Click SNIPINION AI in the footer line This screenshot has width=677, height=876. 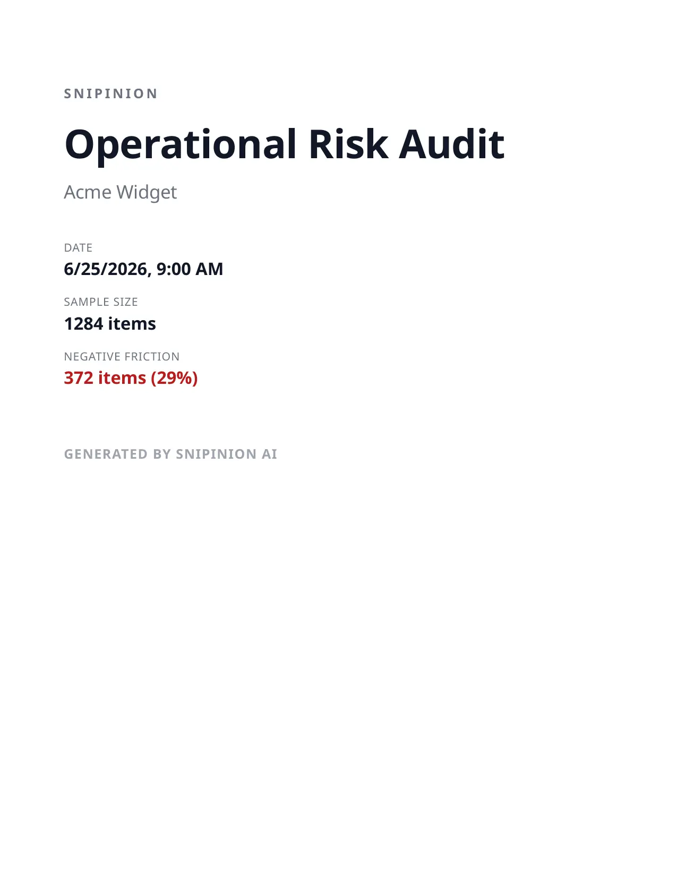227,454
